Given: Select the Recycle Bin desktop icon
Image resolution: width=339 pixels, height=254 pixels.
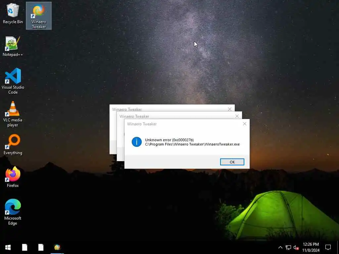Looking at the screenshot, I should [x=13, y=14].
